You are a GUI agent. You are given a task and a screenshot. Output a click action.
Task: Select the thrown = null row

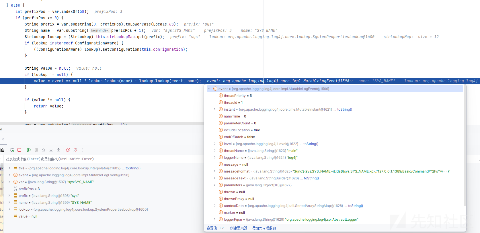(x=335, y=192)
